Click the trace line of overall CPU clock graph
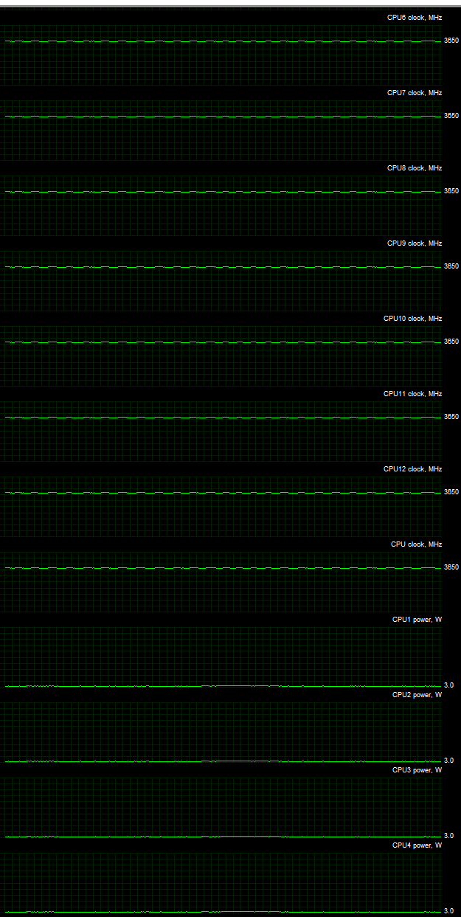Image resolution: width=461 pixels, height=917 pixels. [x=221, y=568]
